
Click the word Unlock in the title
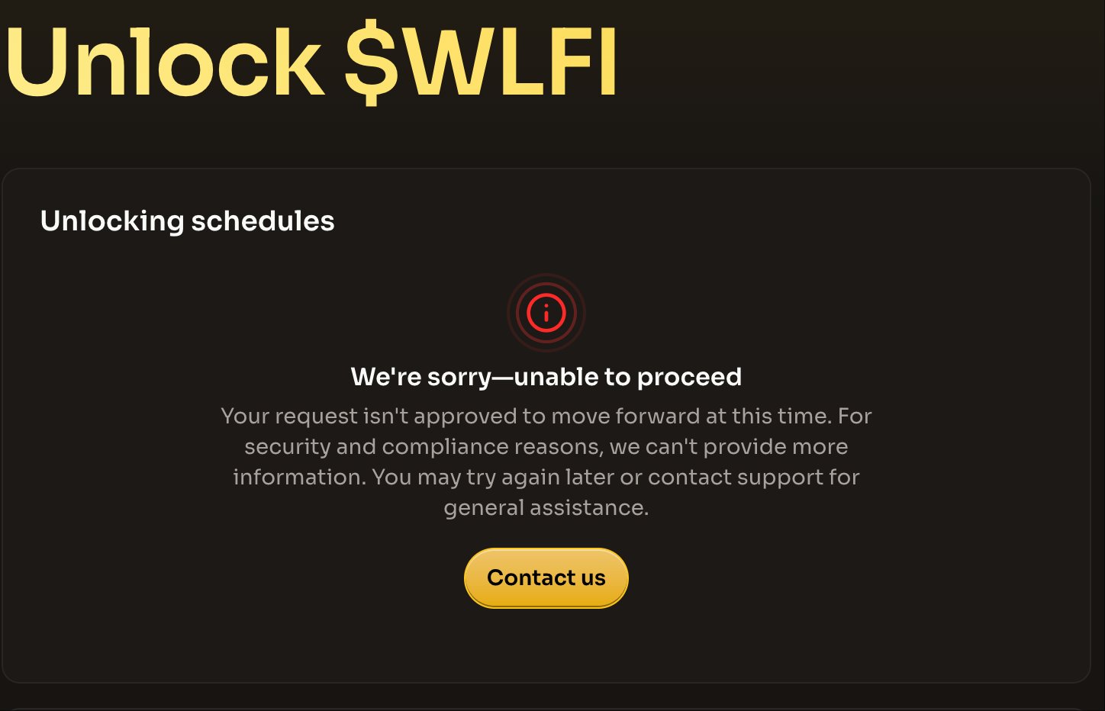pyautogui.click(x=165, y=63)
